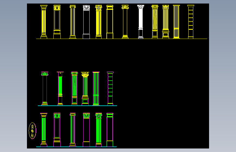Click the middle-row column with solid green shaft

60,88
